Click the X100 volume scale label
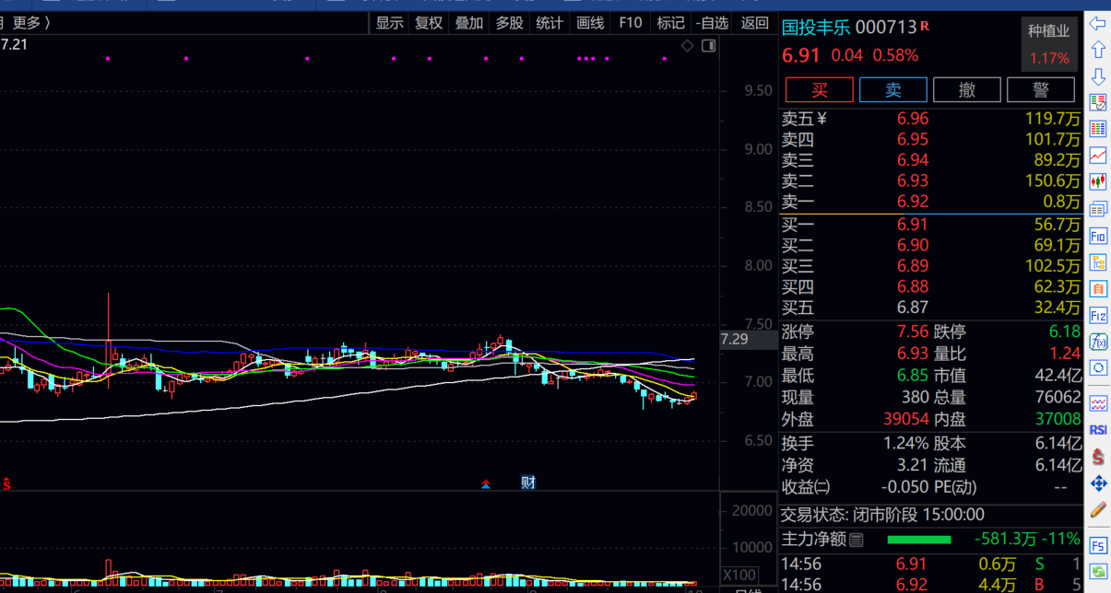This screenshot has height=593, width=1111. point(739,576)
